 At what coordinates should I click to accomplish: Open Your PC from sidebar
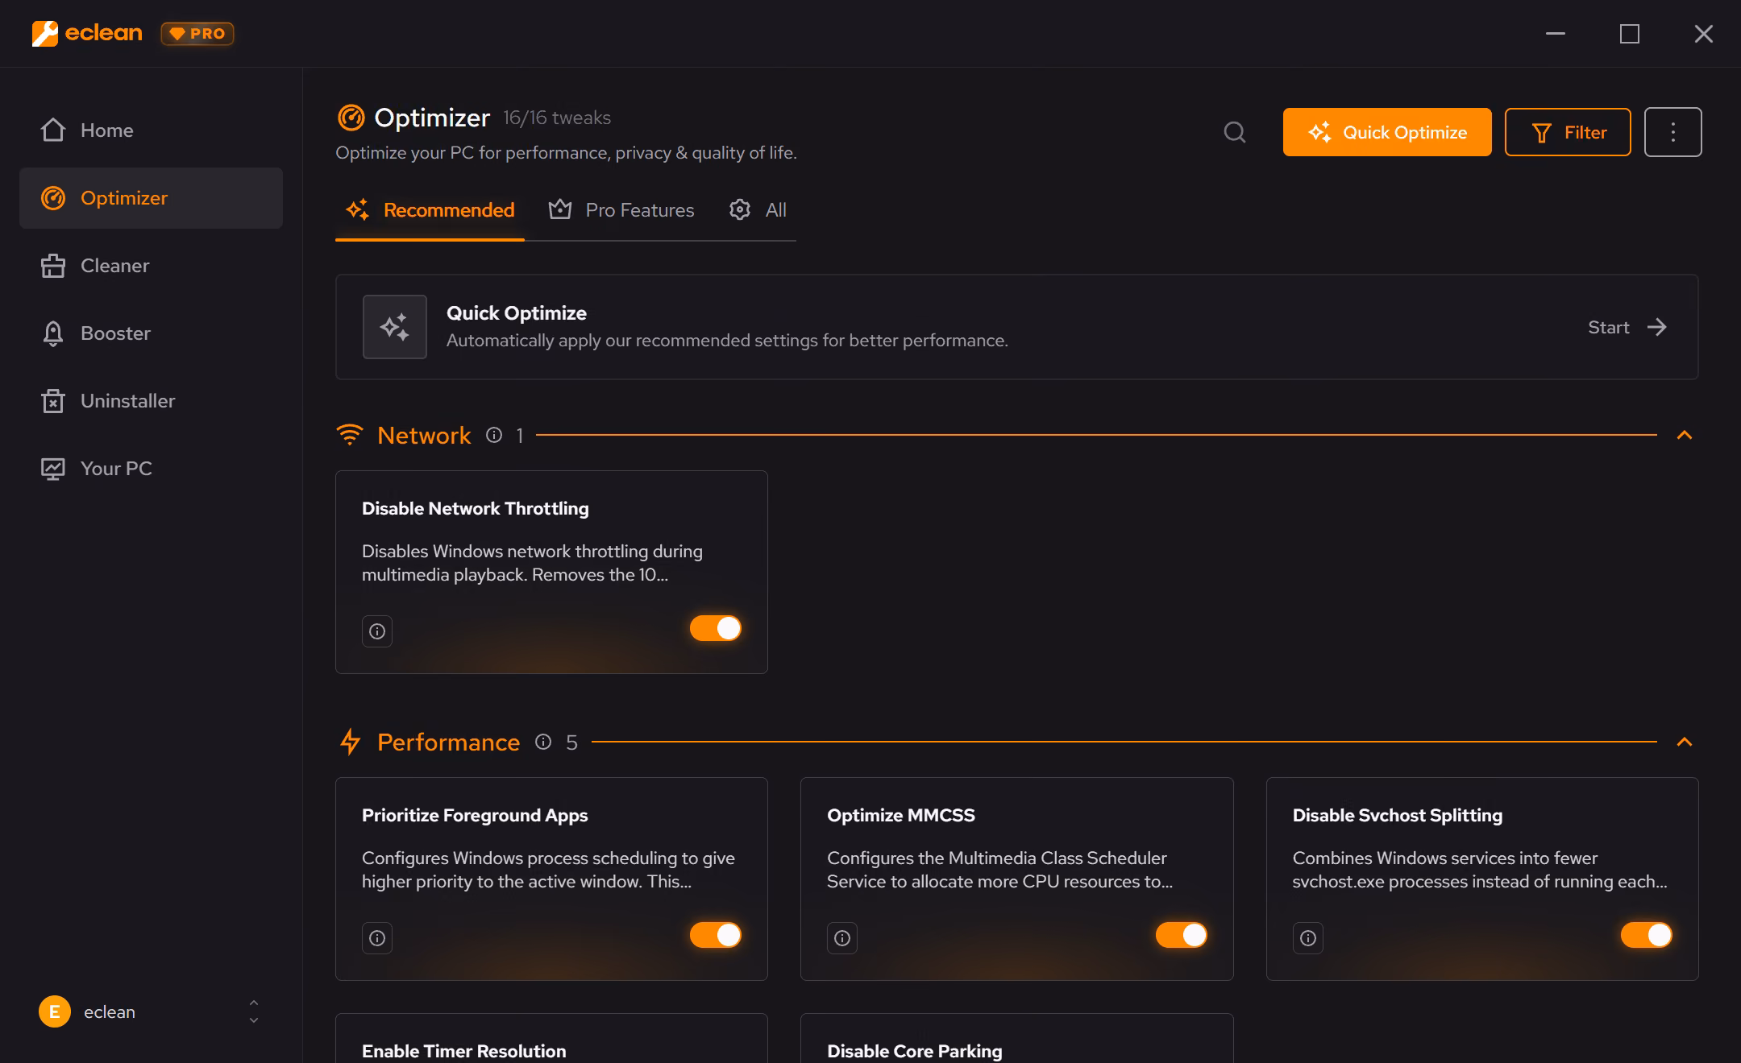pos(152,469)
